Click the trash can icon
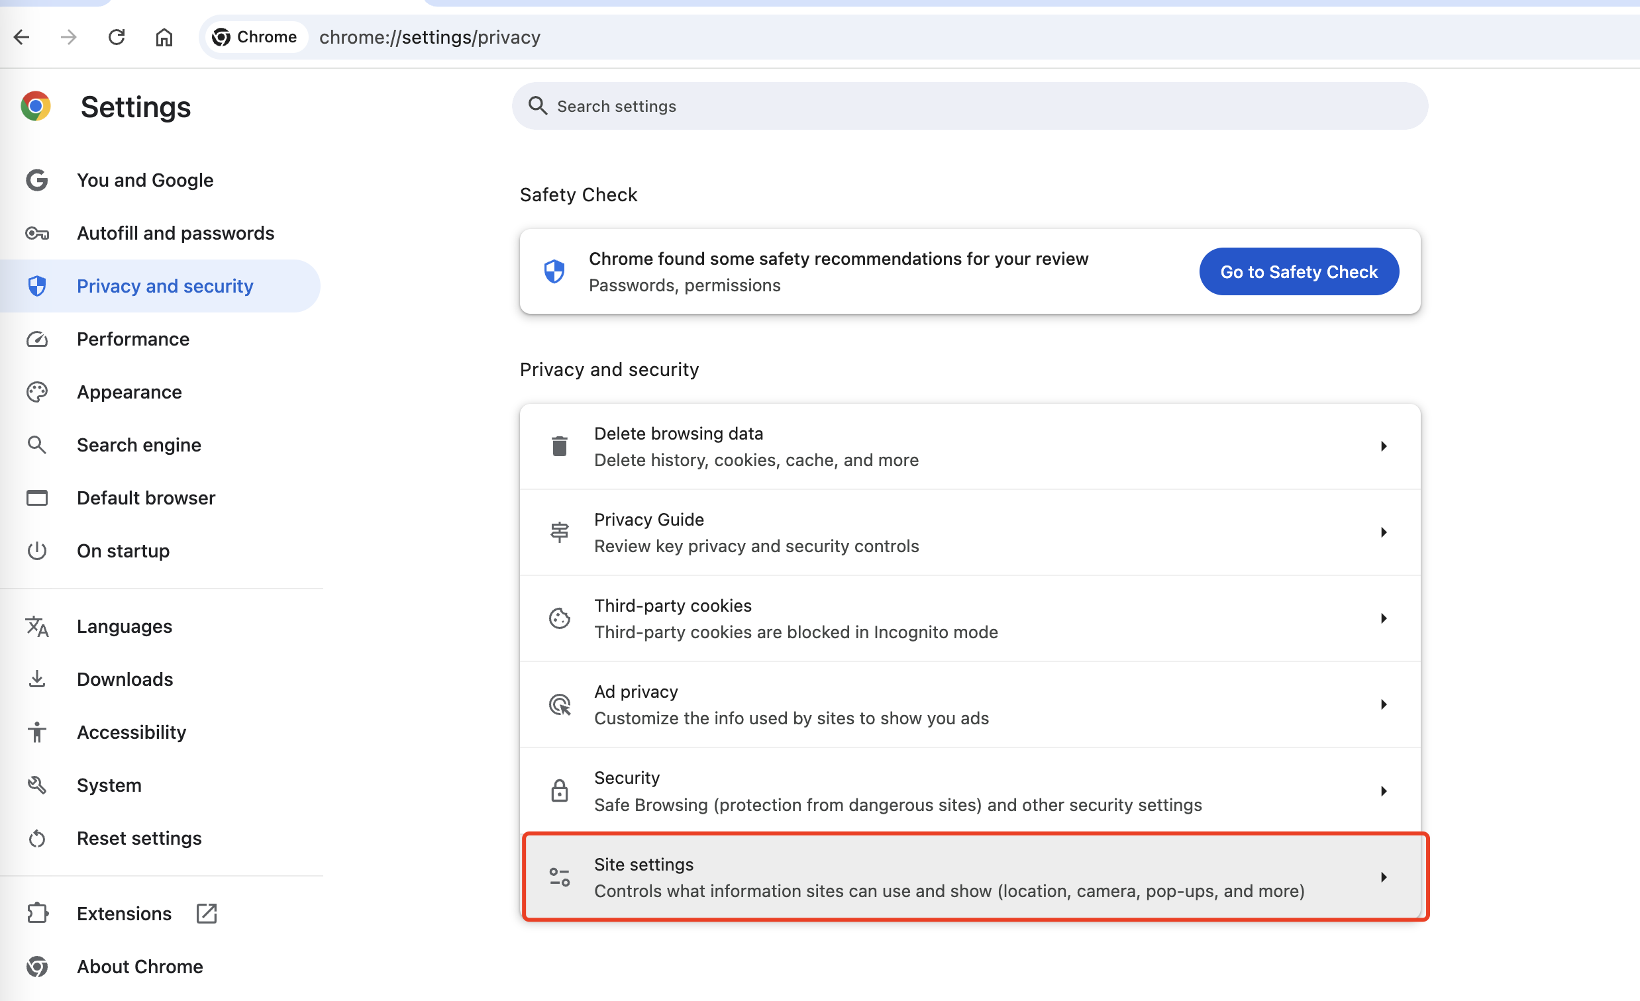Viewport: 1640px width, 1001px height. (x=560, y=447)
